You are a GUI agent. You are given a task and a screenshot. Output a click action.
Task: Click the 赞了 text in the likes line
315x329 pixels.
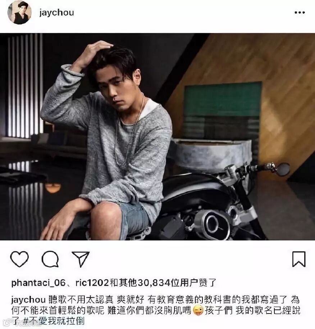click(x=209, y=283)
